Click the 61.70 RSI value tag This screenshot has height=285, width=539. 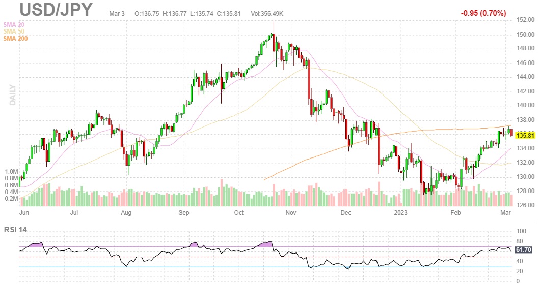(524, 249)
